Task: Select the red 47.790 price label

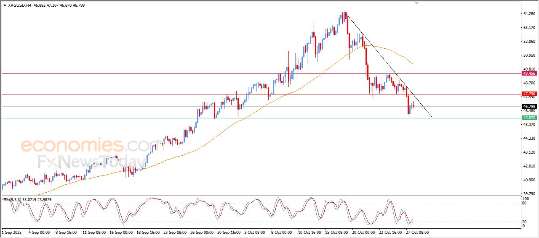Action: 529,94
